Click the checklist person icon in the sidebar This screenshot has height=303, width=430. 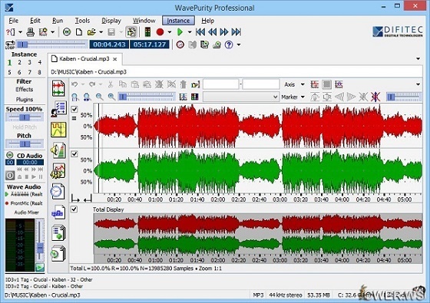pyautogui.click(x=58, y=109)
